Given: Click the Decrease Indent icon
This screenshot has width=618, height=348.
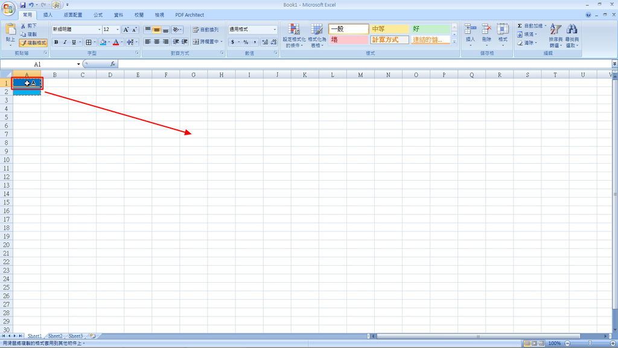Looking at the screenshot, I should (176, 42).
